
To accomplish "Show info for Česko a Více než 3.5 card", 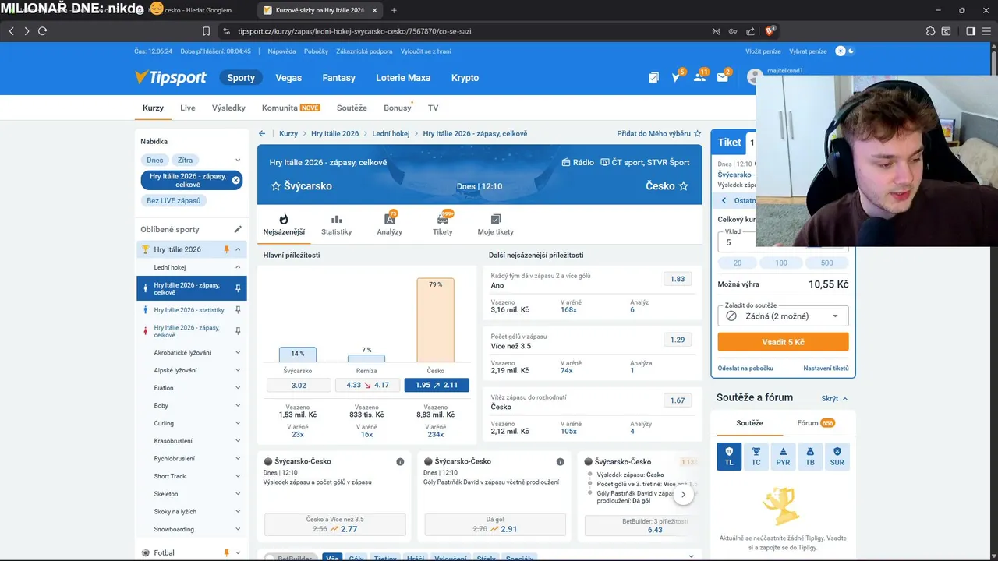I will 400,461.
